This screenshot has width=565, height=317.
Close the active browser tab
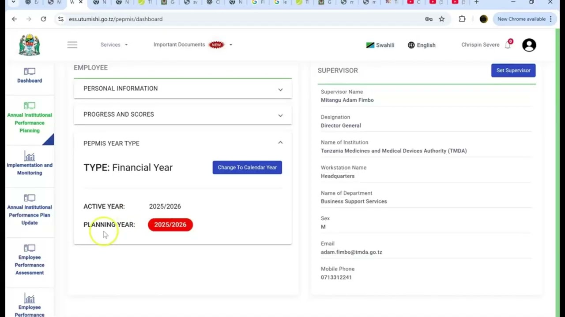click(81, 3)
